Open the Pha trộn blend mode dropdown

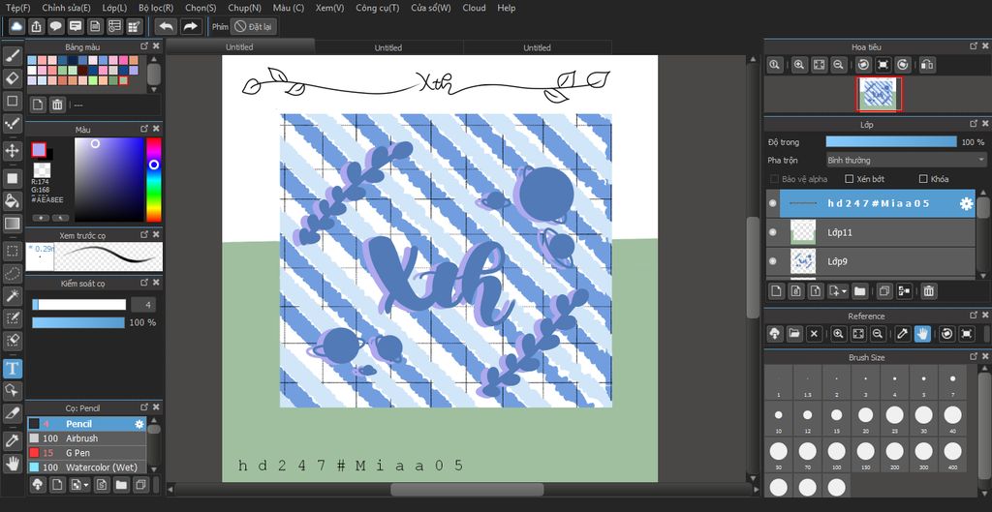(x=906, y=161)
